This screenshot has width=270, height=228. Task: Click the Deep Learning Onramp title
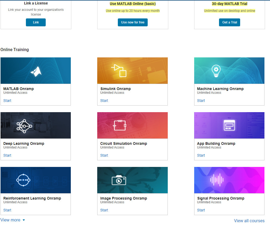pyautogui.click(x=24, y=143)
